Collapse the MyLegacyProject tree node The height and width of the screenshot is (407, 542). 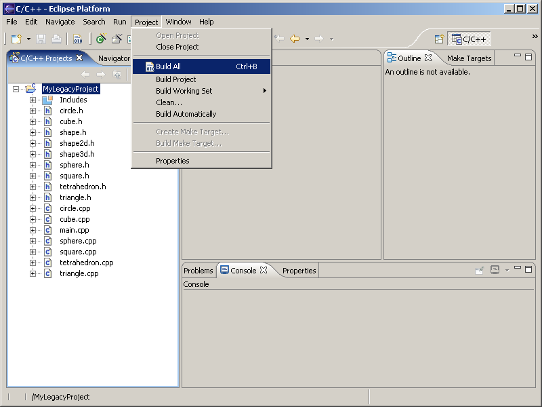(x=16, y=89)
